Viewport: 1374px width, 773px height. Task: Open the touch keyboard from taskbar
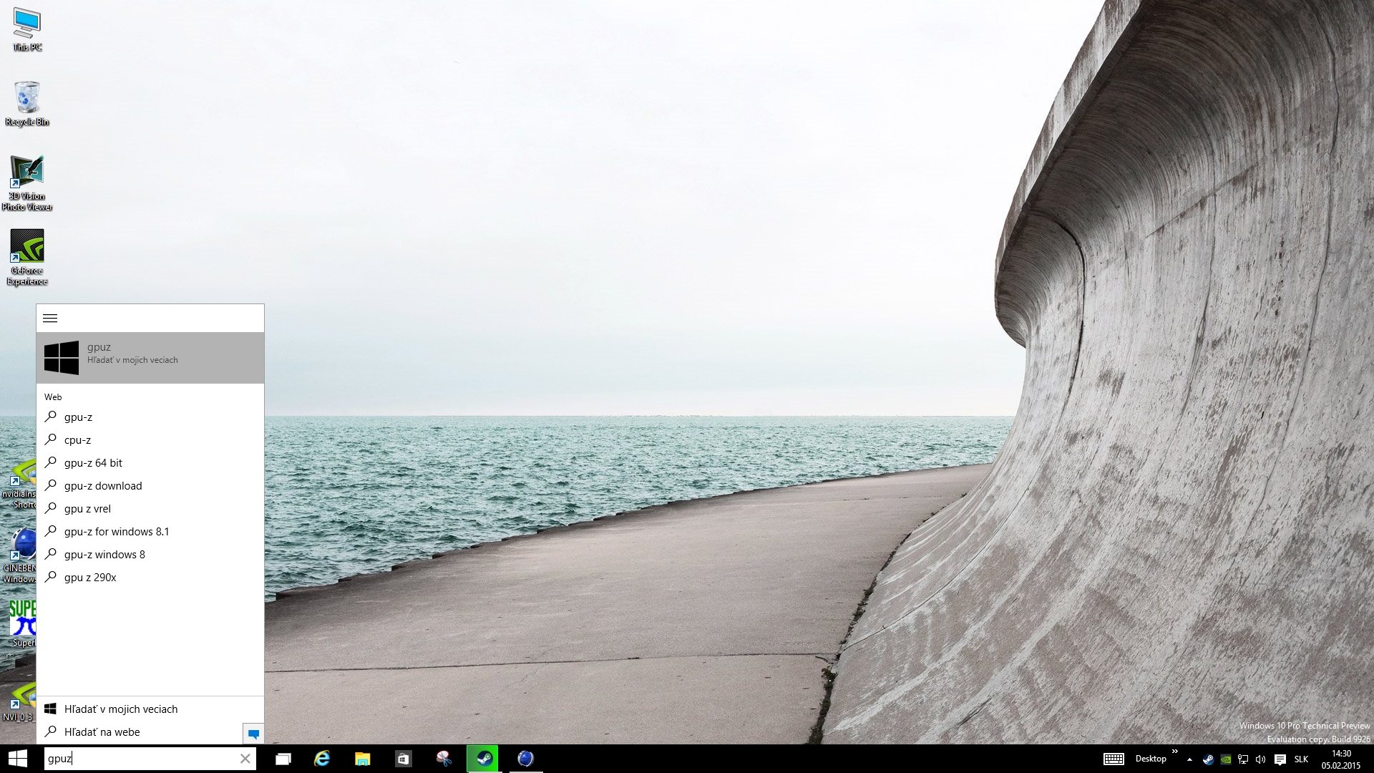[1114, 759]
